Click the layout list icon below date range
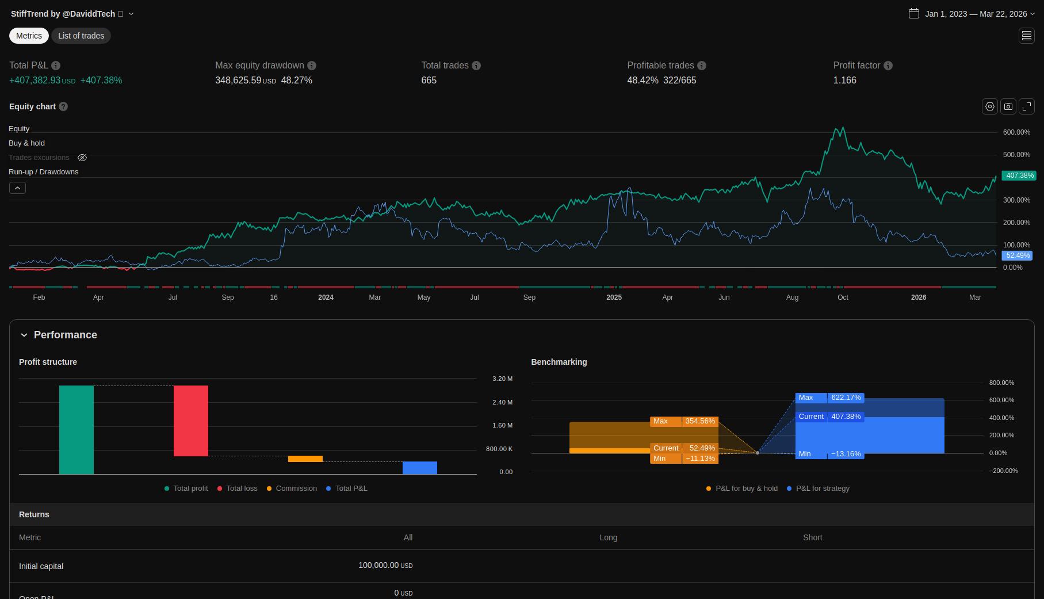This screenshot has width=1044, height=599. coord(1027,36)
